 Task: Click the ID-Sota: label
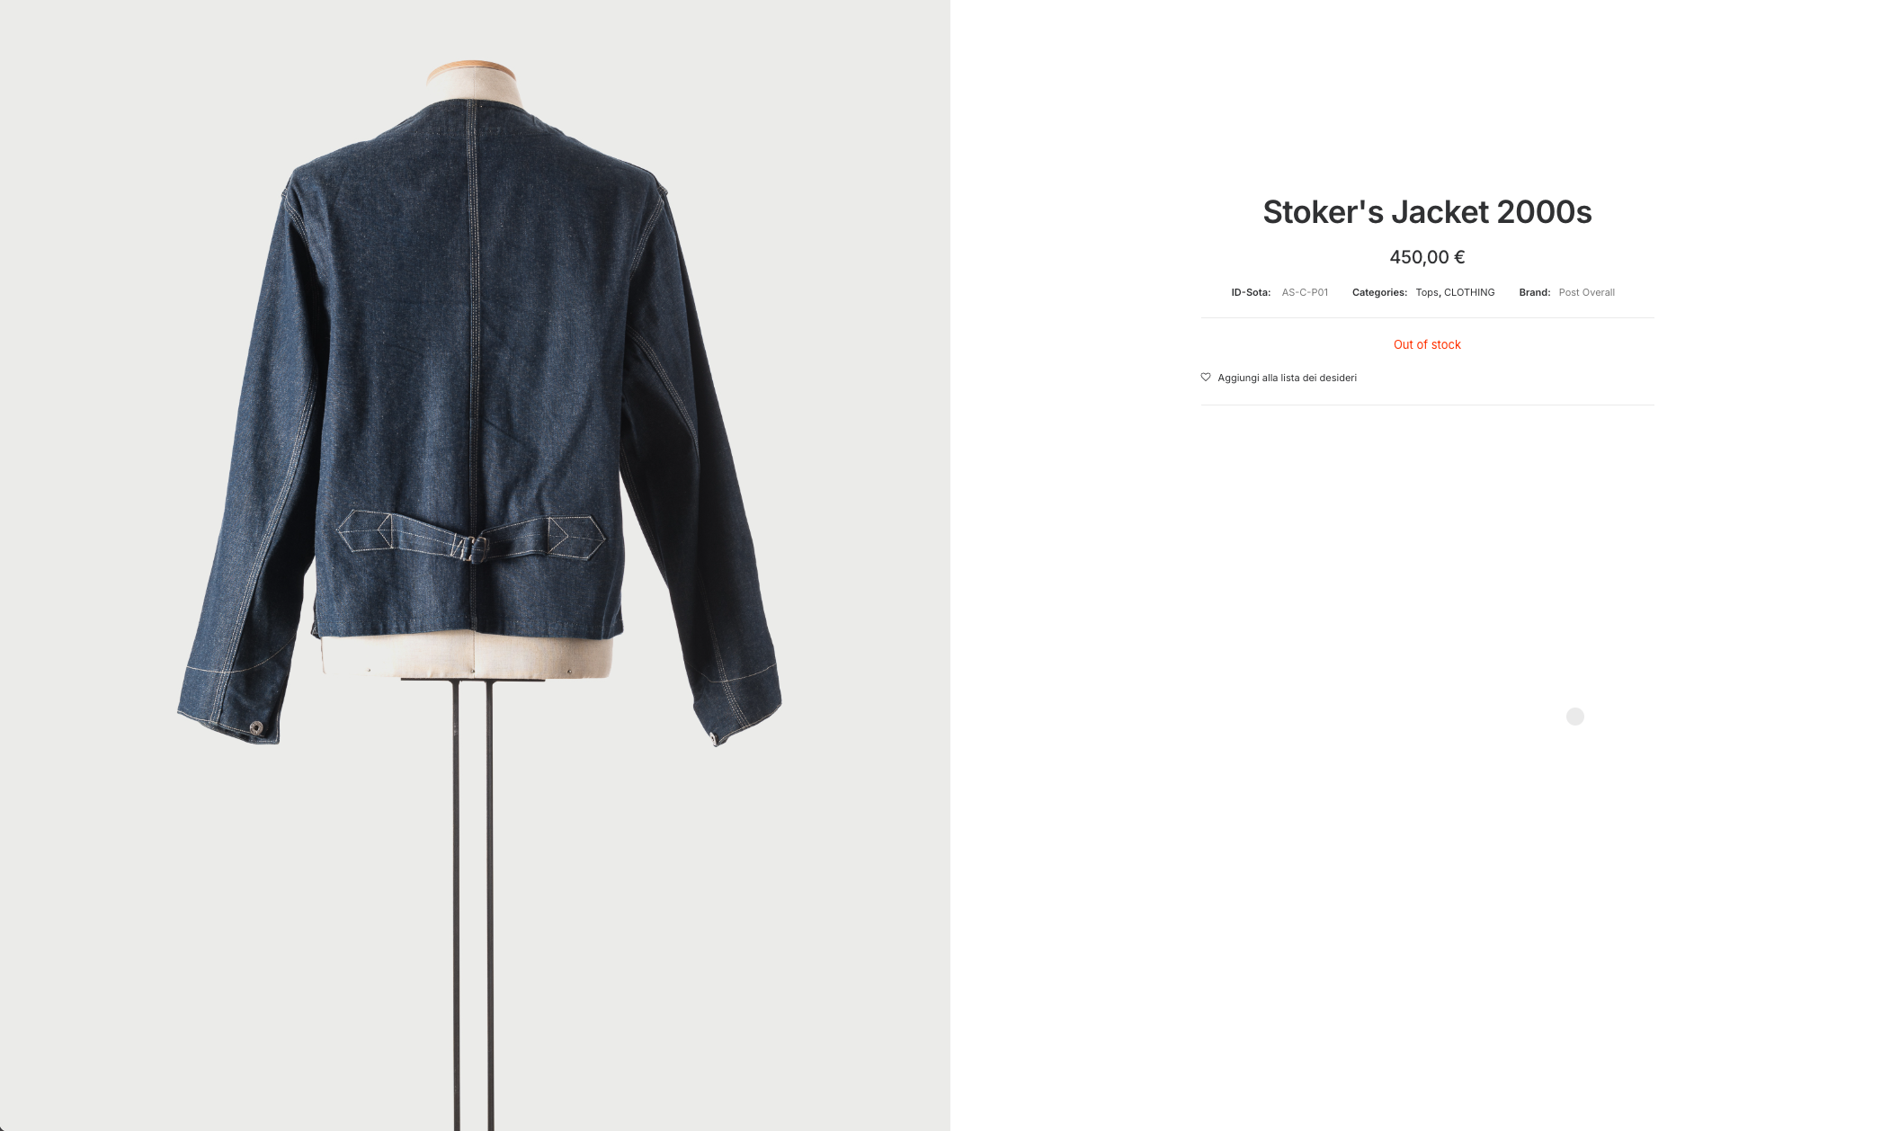point(1251,292)
